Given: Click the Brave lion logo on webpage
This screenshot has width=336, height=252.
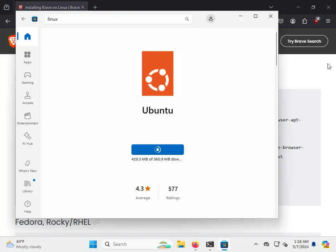Looking at the screenshot, I should tap(12, 41).
